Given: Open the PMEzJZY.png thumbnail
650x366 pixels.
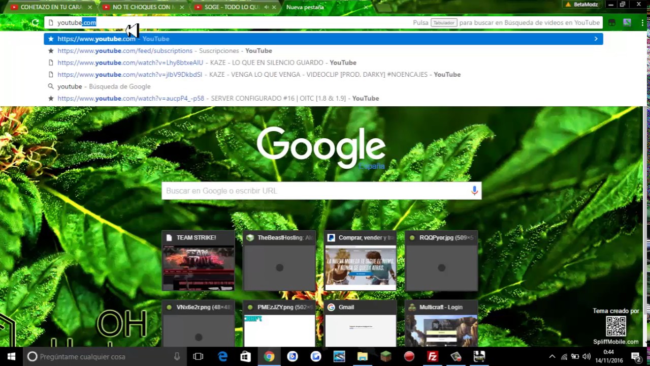Looking at the screenshot, I should point(279,324).
